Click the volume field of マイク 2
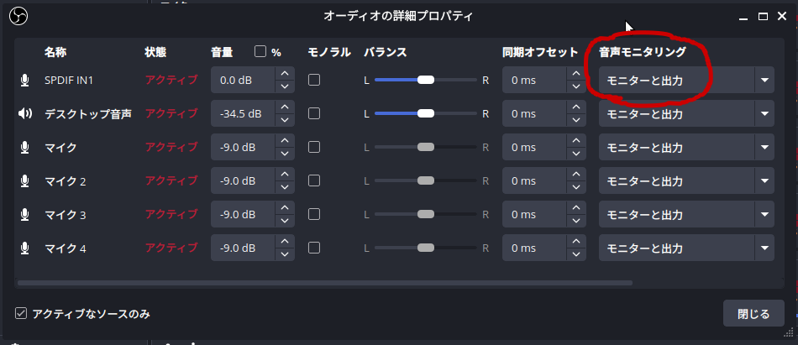798x345 pixels. [243, 181]
